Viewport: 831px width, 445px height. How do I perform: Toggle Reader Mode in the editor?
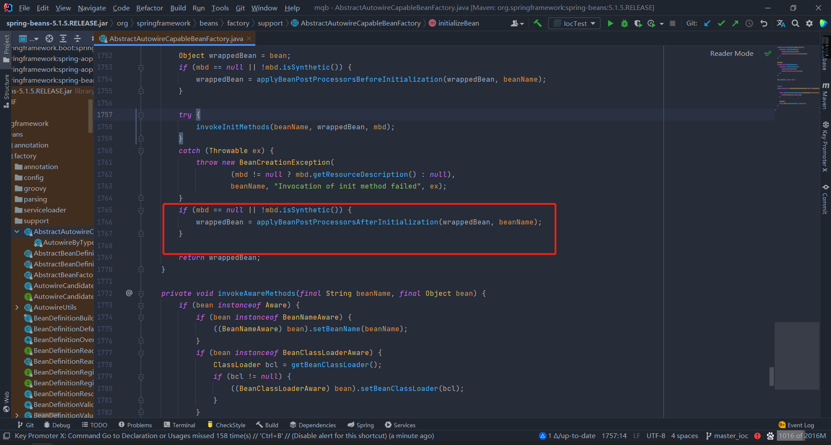731,54
